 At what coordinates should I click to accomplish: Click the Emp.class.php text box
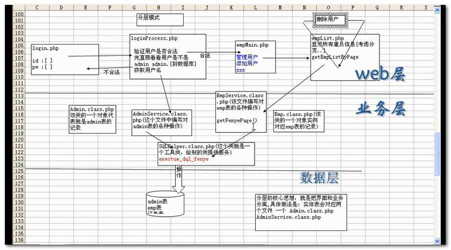[299, 121]
